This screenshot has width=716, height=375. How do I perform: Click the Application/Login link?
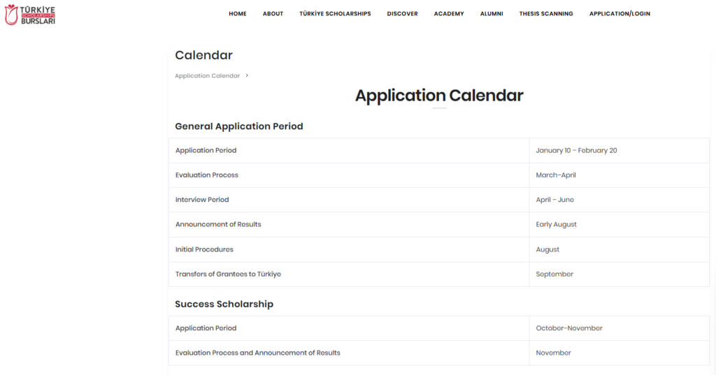click(620, 14)
